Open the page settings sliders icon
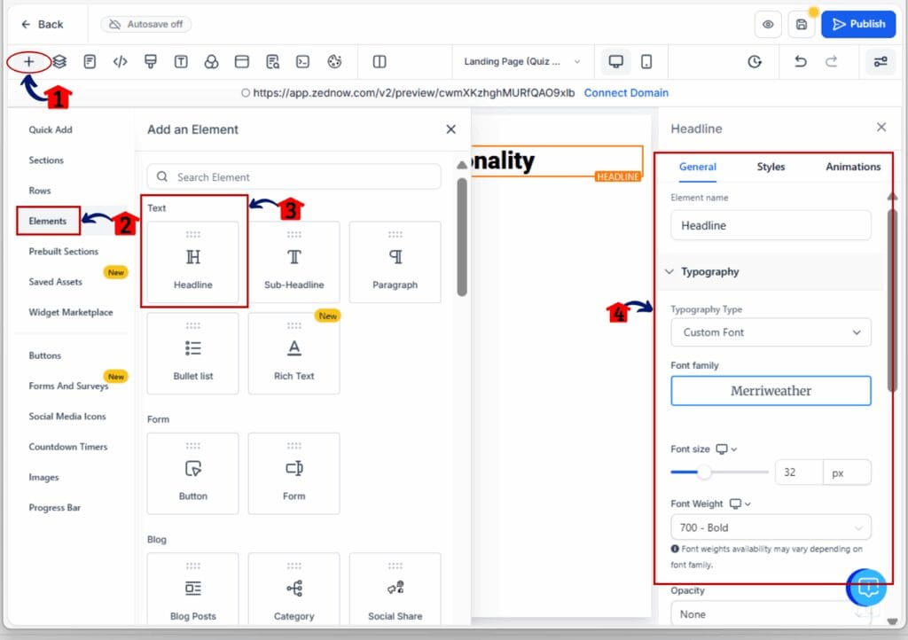Screen dimensions: 908x640 pyautogui.click(x=880, y=62)
